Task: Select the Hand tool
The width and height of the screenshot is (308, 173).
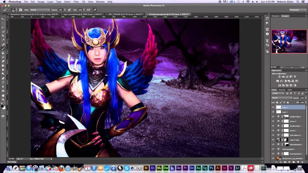Action: coord(3,95)
